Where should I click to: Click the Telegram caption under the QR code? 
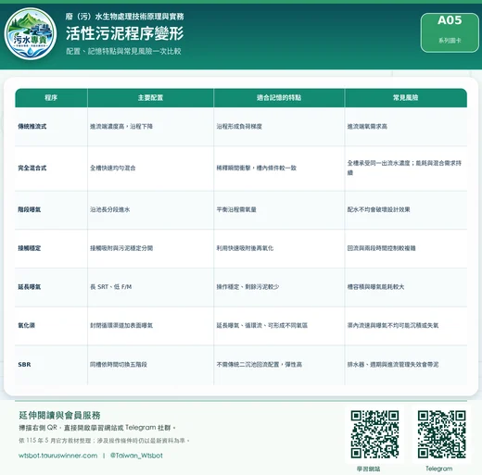(x=439, y=469)
